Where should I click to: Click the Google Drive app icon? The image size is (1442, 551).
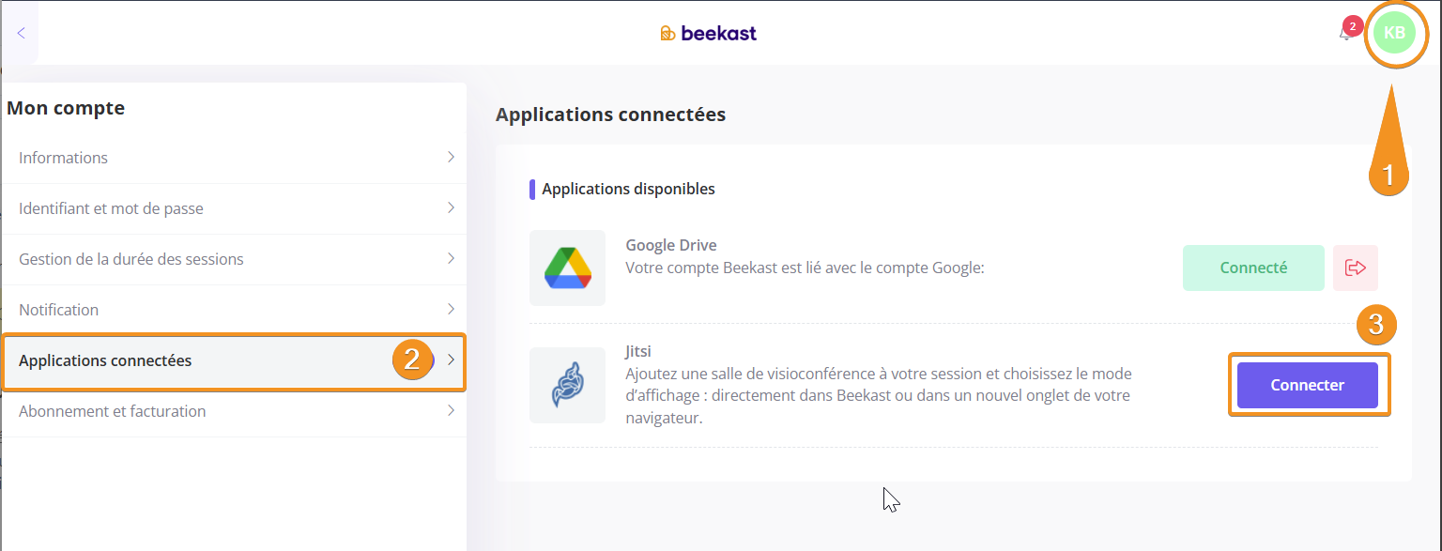(x=567, y=268)
